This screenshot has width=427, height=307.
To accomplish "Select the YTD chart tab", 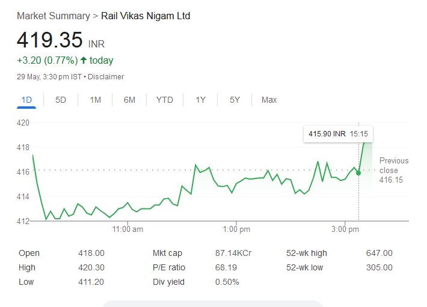I will (x=164, y=100).
